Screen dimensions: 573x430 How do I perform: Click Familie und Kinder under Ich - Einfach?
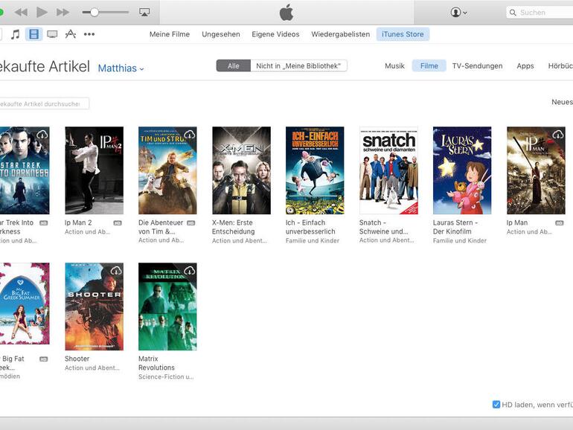click(x=313, y=240)
